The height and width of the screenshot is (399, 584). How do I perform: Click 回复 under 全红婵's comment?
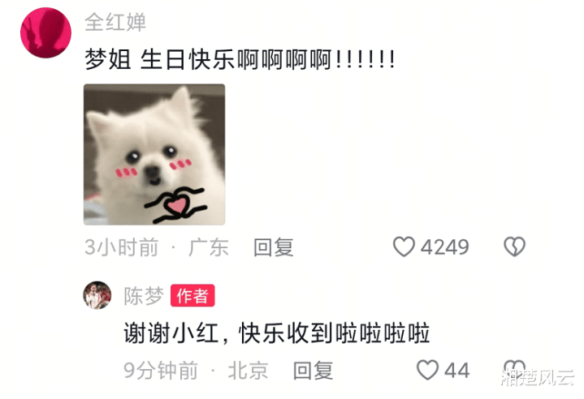tap(274, 247)
